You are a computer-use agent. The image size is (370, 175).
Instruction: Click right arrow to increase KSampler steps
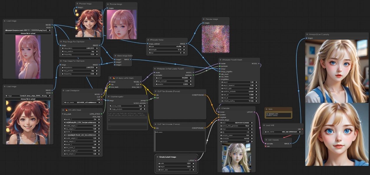[254, 129]
